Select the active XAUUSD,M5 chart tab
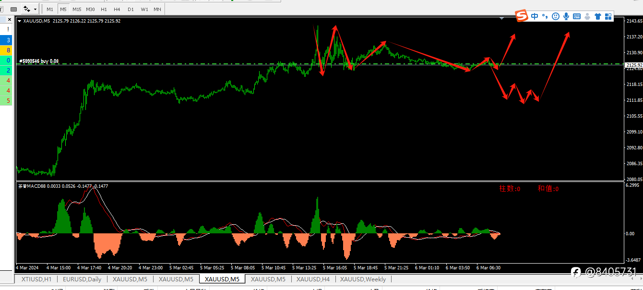Screen dimensions: 643x290 click(222, 279)
